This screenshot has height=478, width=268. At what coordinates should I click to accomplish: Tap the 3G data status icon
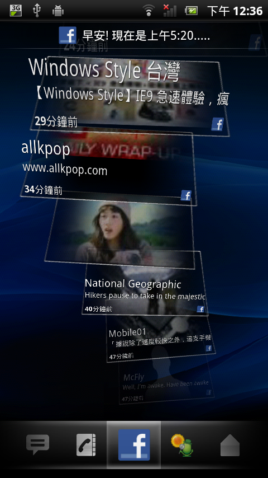tap(16, 11)
